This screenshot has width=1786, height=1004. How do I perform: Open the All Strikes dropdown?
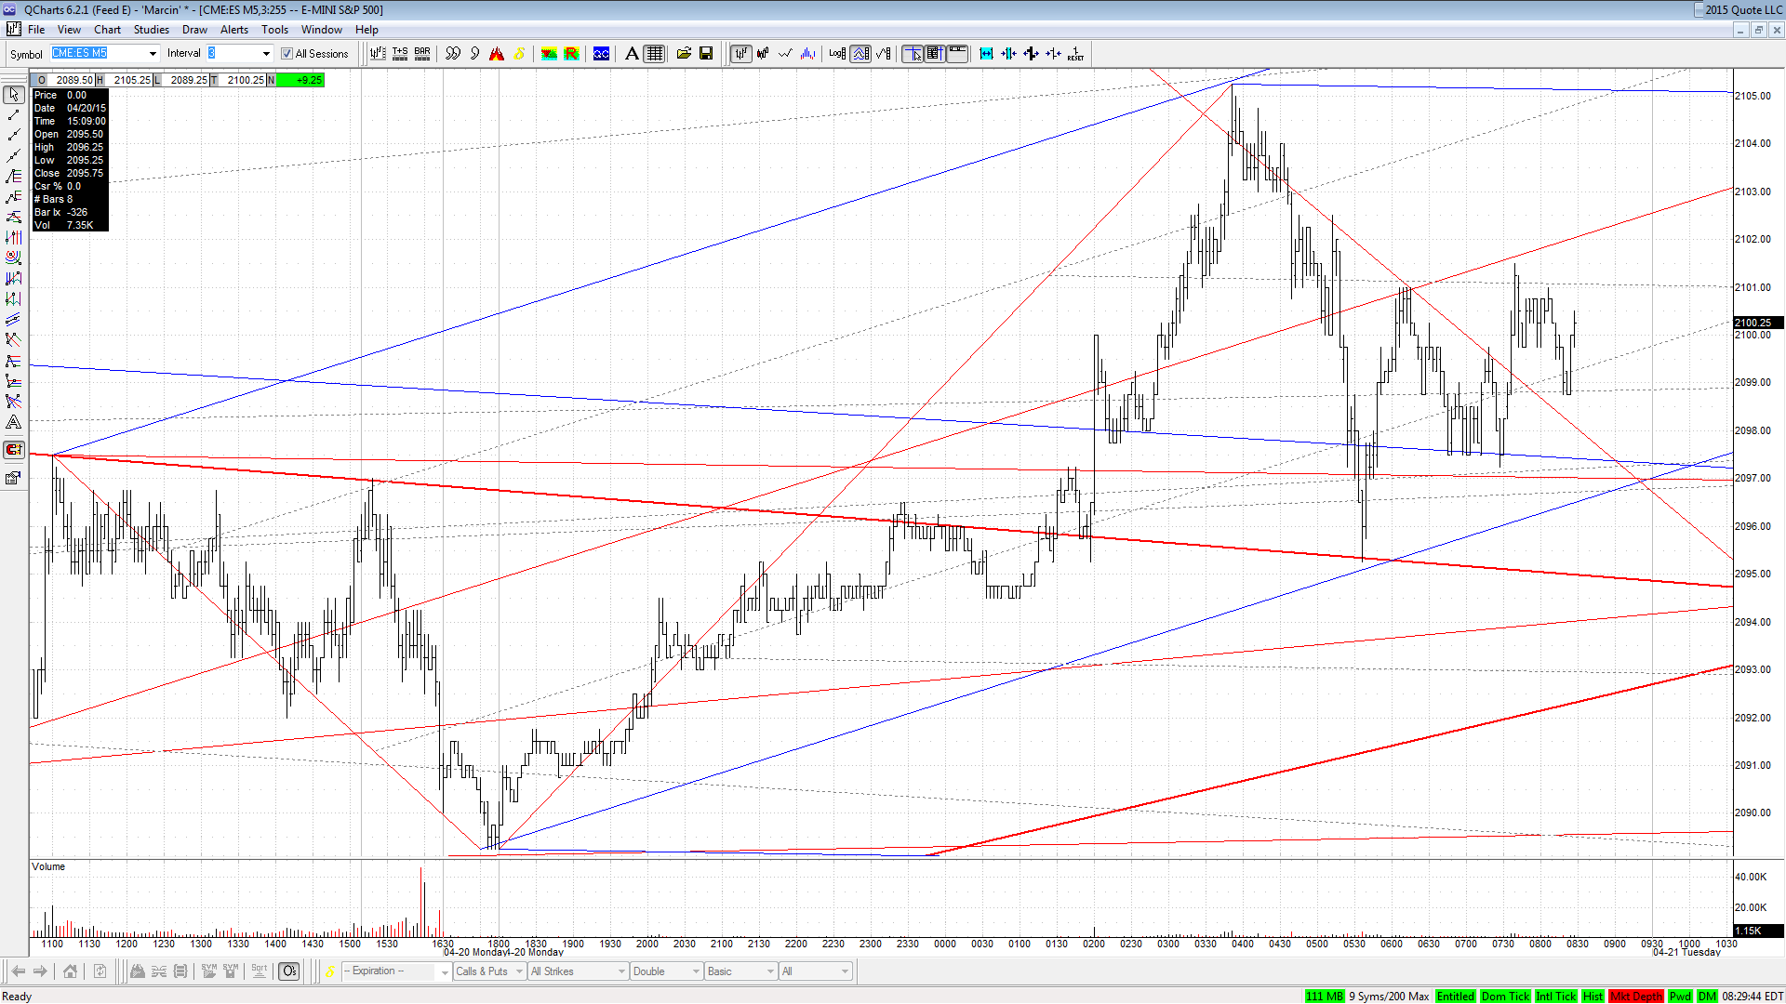point(578,971)
